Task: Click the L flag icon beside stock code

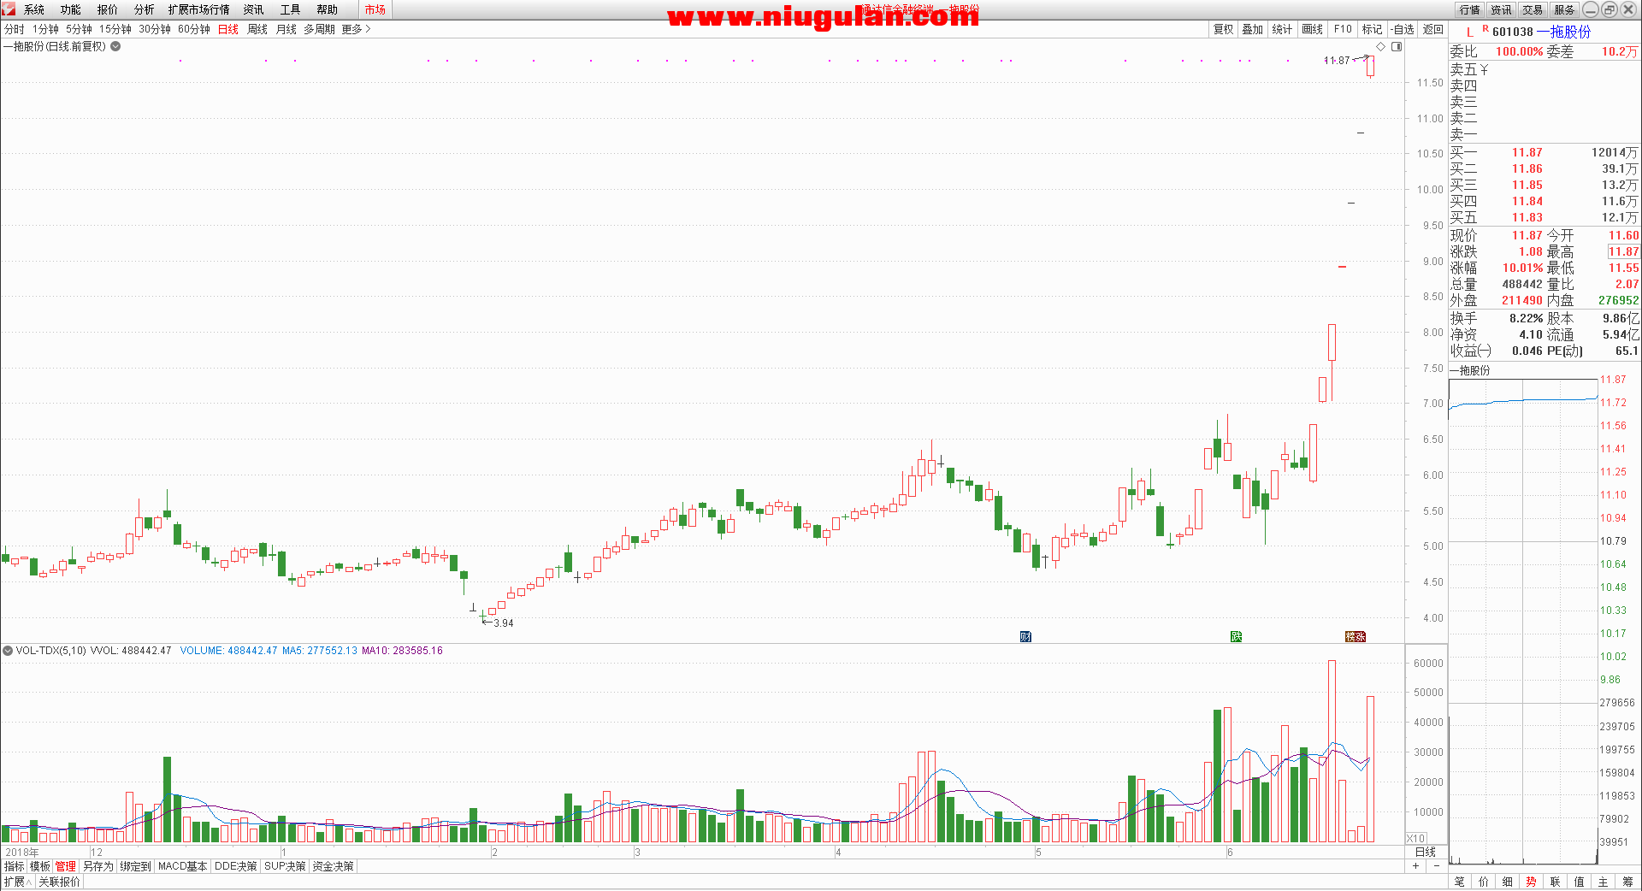Action: tap(1470, 32)
